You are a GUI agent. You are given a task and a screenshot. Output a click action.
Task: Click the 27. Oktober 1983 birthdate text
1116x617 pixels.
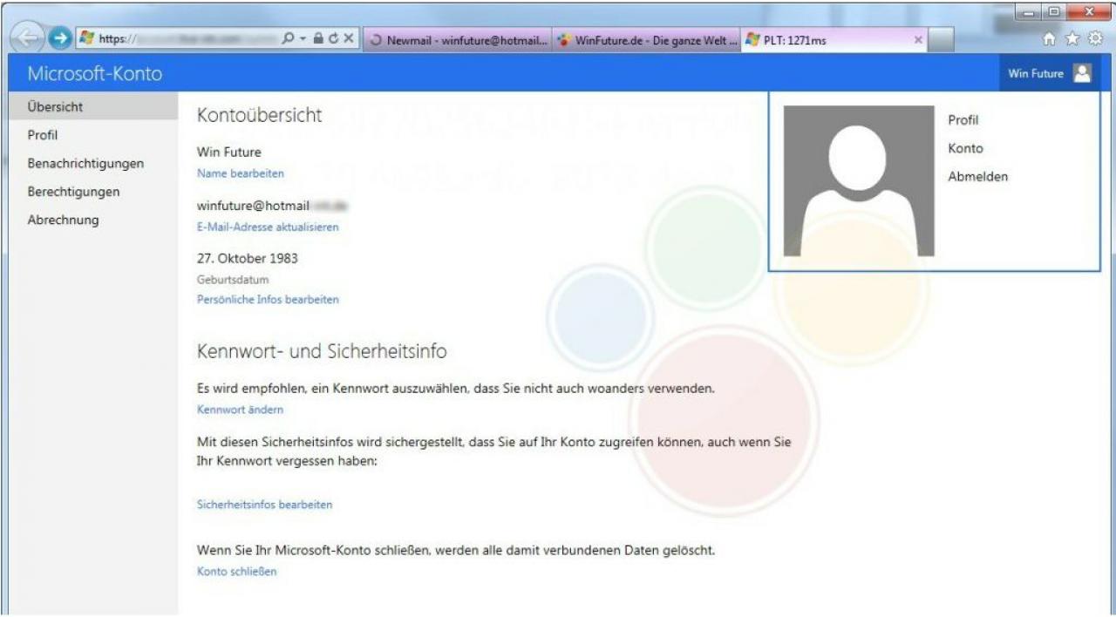coord(248,258)
